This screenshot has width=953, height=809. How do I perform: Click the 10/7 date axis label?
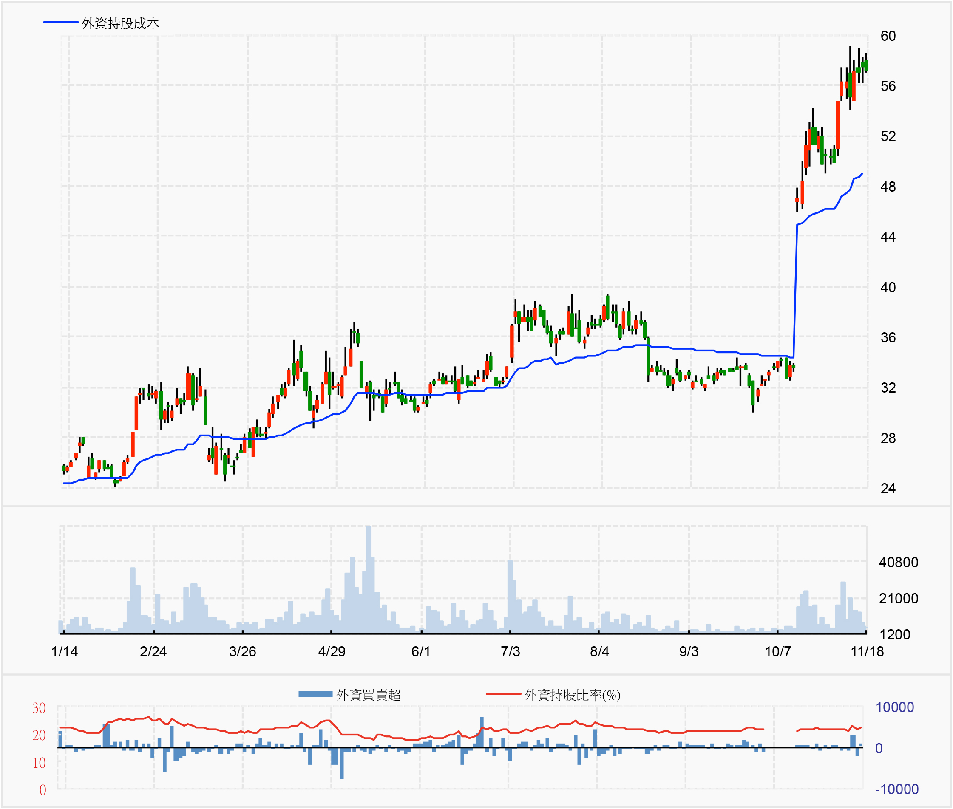(x=778, y=651)
